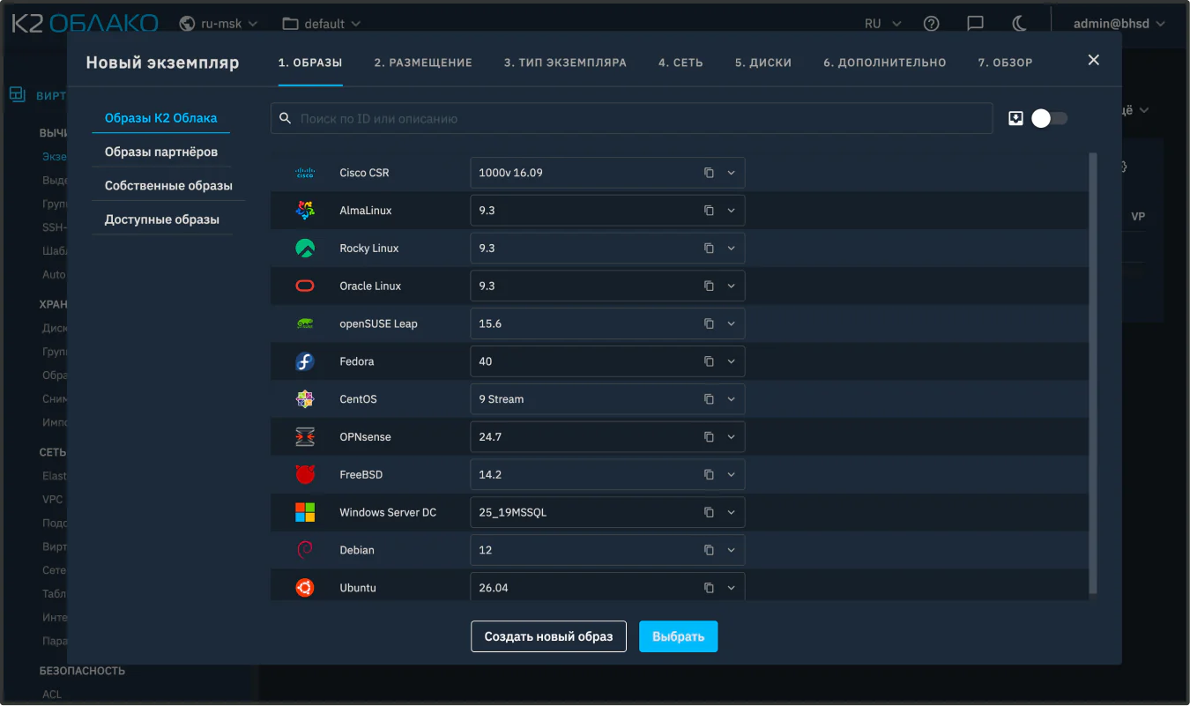Go to step 2. Размещение
This screenshot has height=706, width=1190.
pyautogui.click(x=423, y=63)
